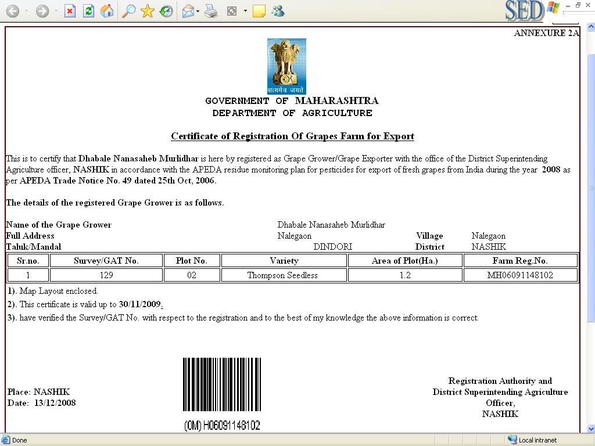Viewport: 595px width, 446px height.
Task: Click the ANNEXURE 2A label
Action: click(x=546, y=33)
